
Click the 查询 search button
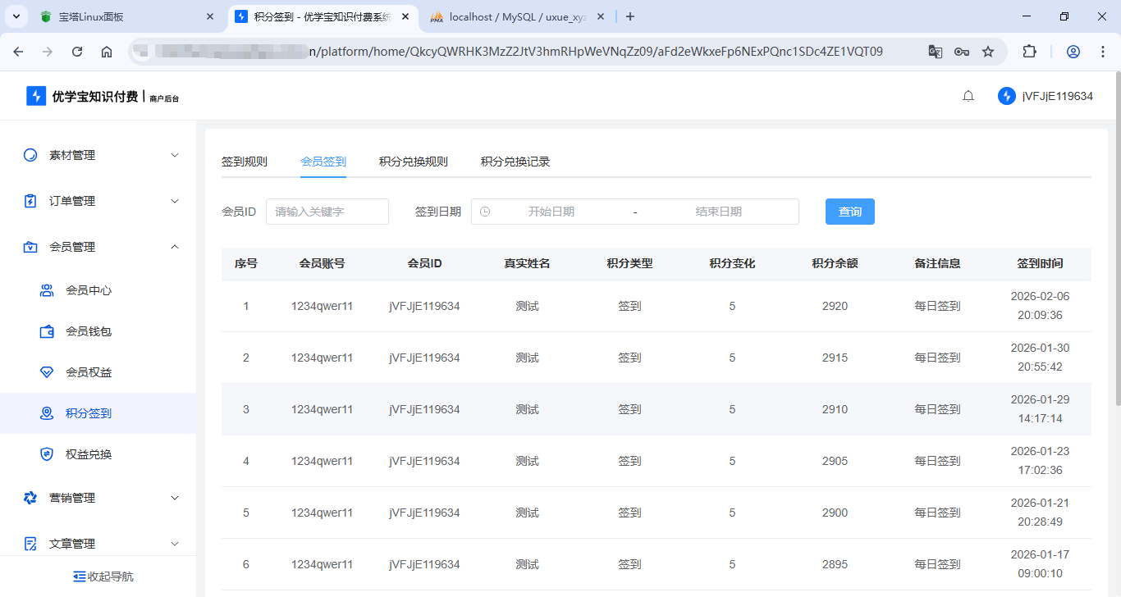[849, 212]
